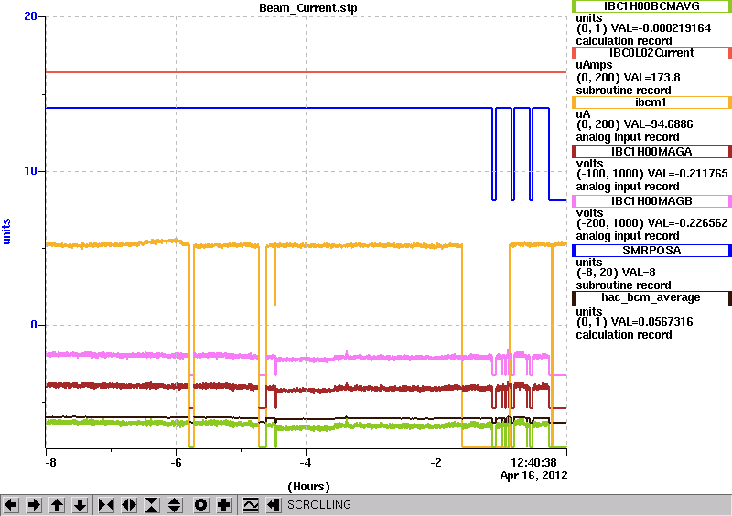The image size is (732, 516).
Task: Select the IBC1H00MAGA curve in legend
Action: tap(651, 152)
